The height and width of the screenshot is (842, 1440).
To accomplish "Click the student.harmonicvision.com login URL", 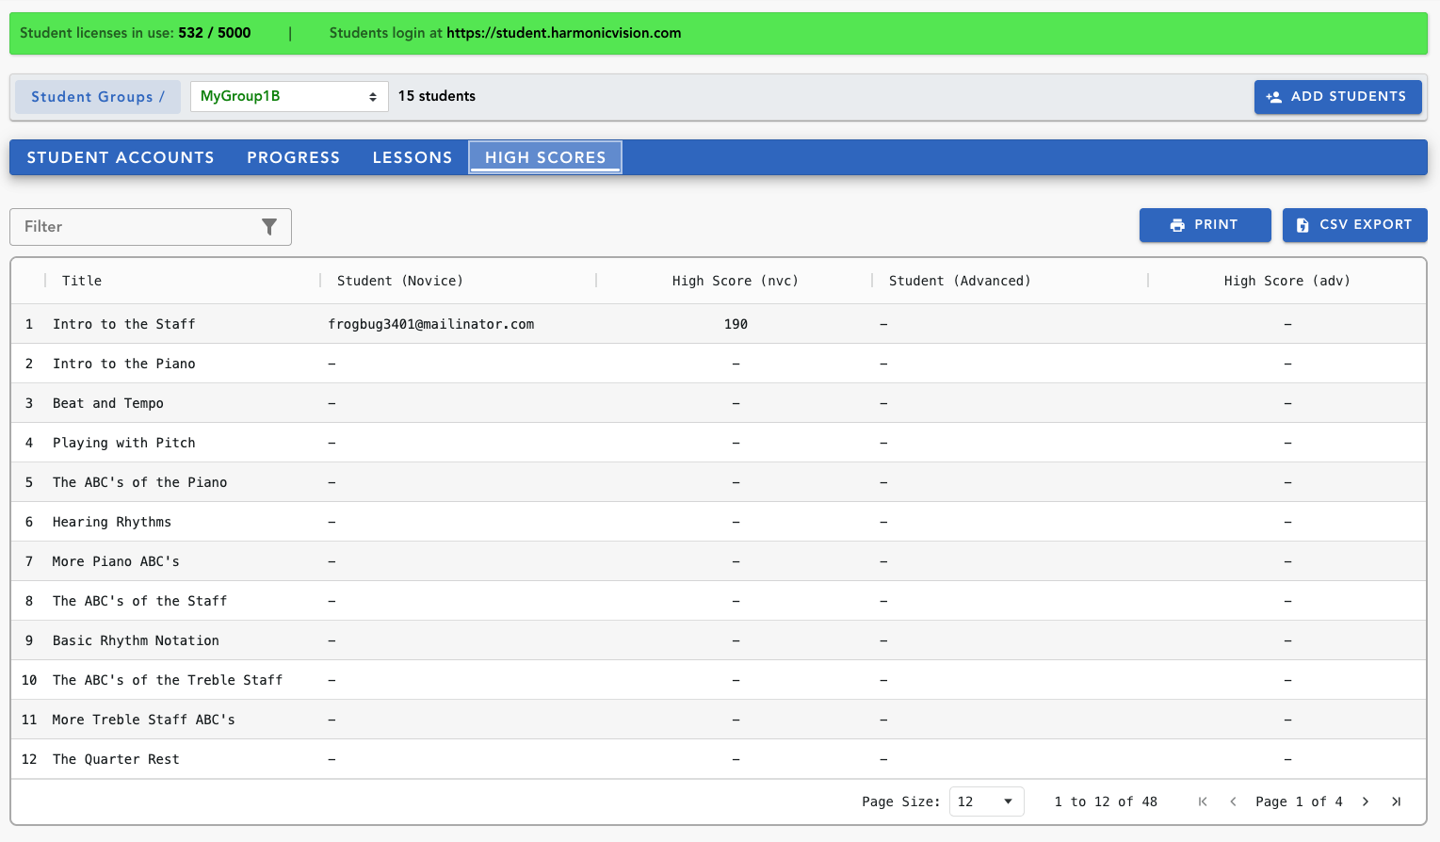I will (563, 33).
